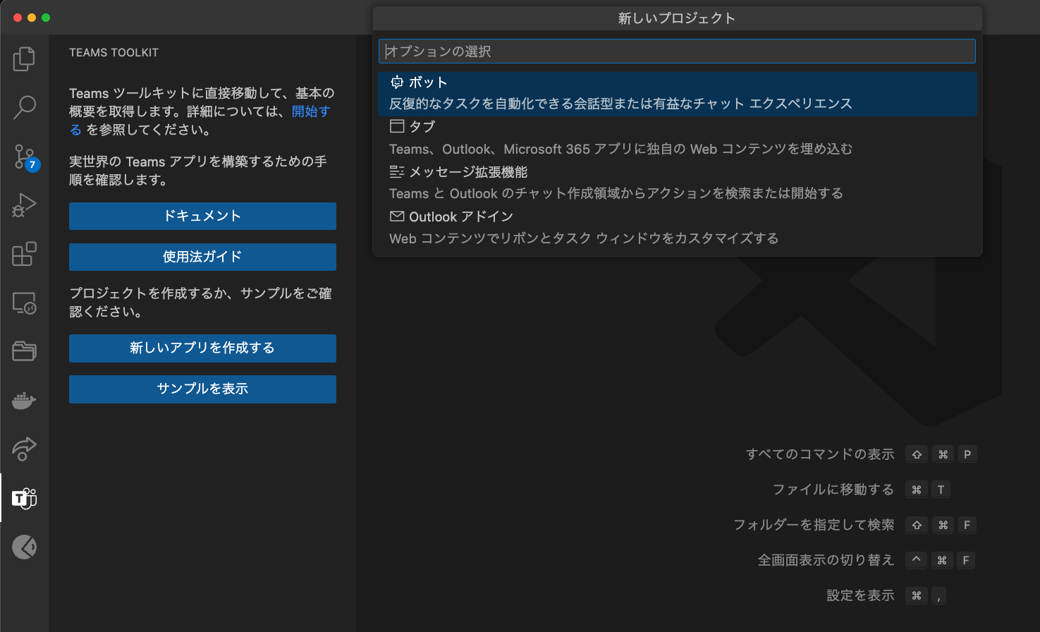Click the 新しいプロジェクト dialog title
The width and height of the screenshot is (1040, 632).
pyautogui.click(x=677, y=18)
